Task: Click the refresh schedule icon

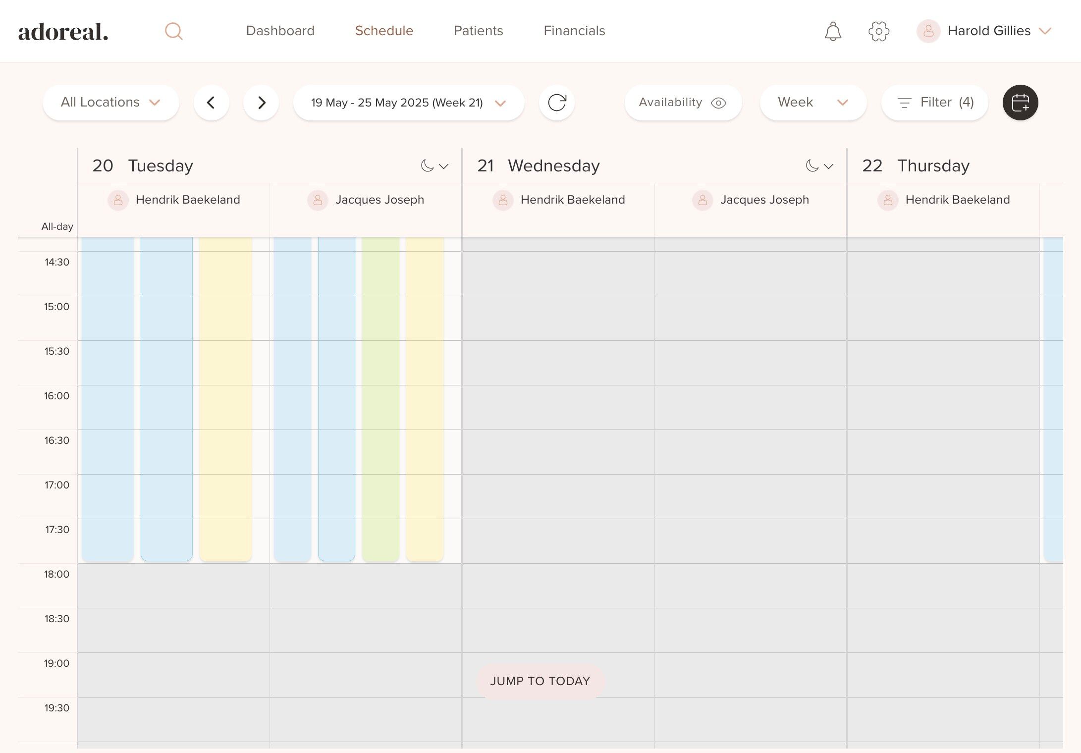Action: pyautogui.click(x=557, y=103)
